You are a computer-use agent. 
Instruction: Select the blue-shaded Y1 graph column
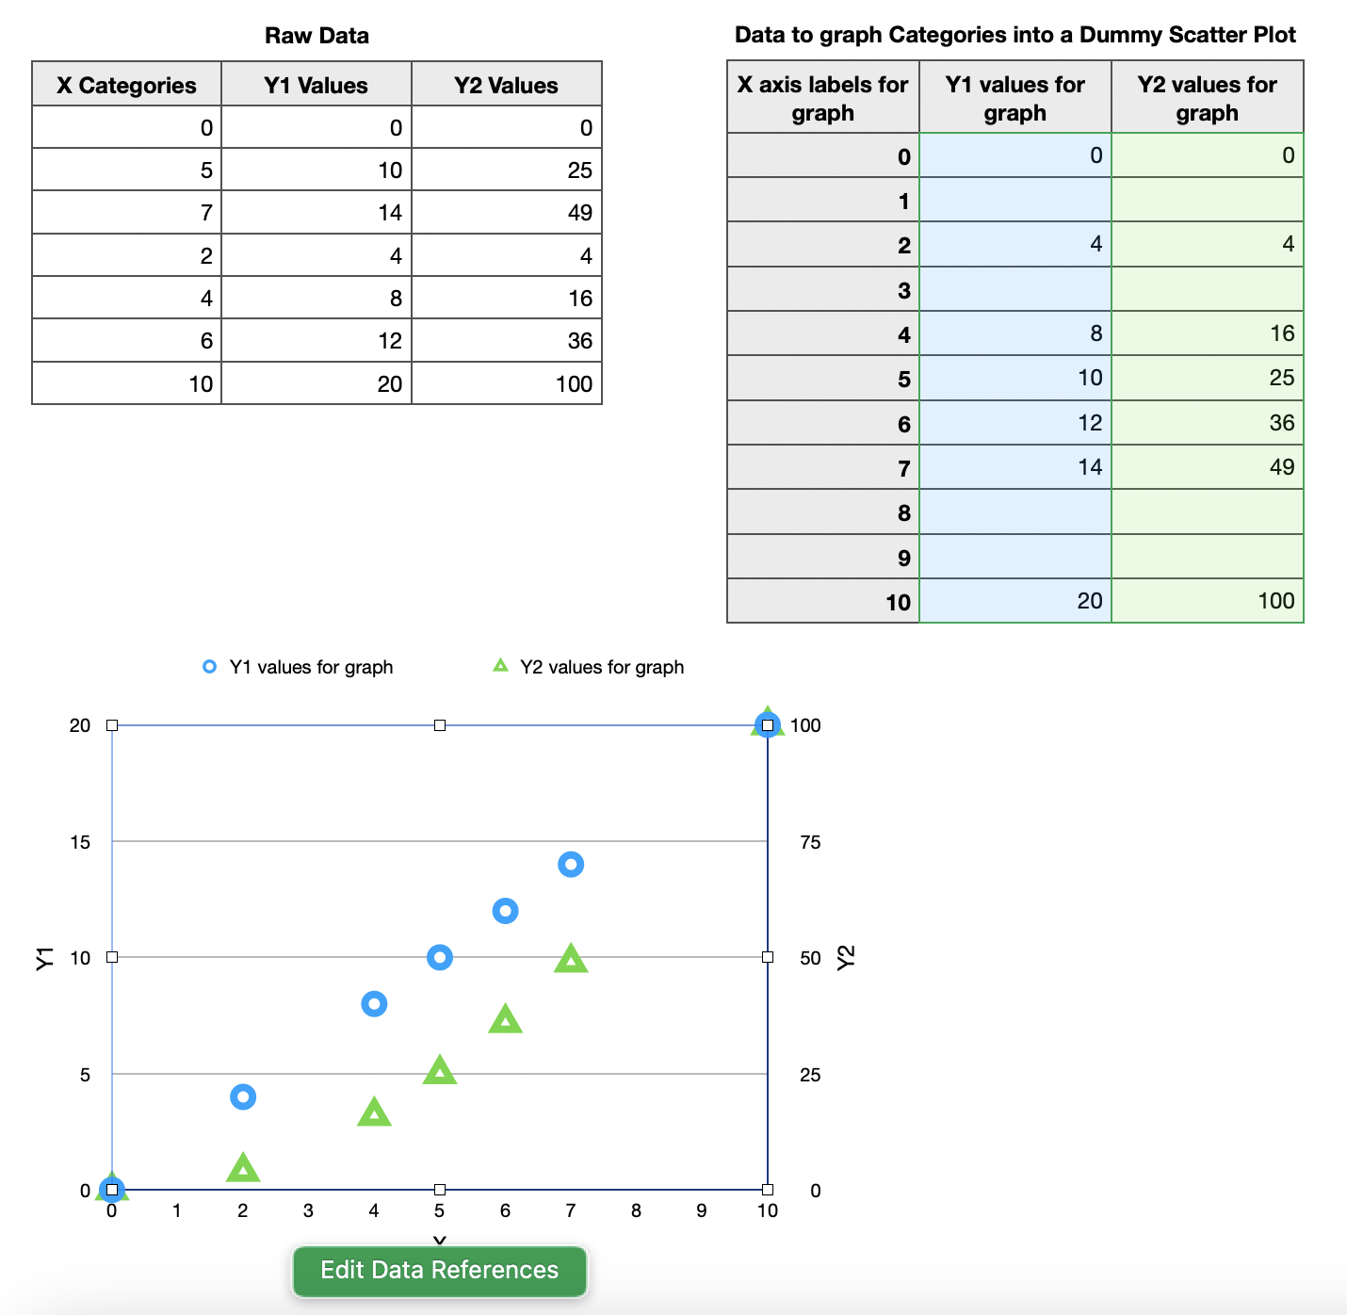(x=1014, y=377)
